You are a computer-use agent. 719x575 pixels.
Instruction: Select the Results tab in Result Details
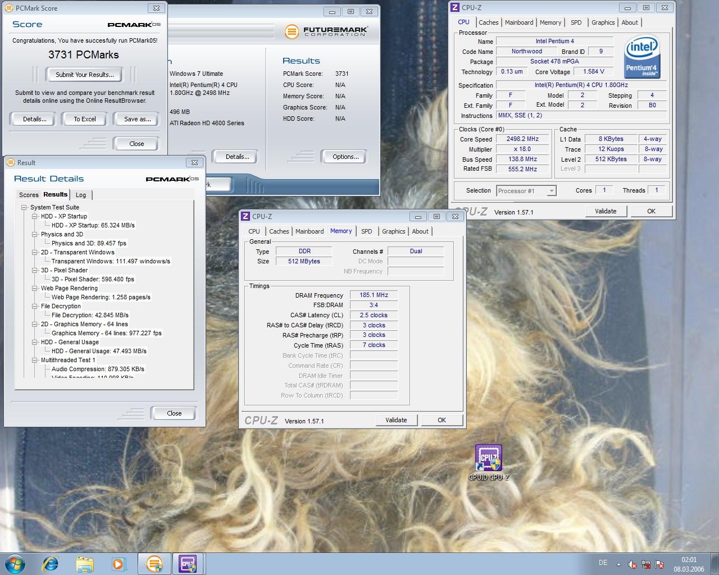tap(56, 194)
